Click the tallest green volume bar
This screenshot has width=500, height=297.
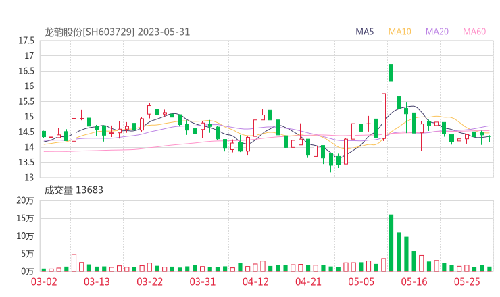(x=391, y=243)
